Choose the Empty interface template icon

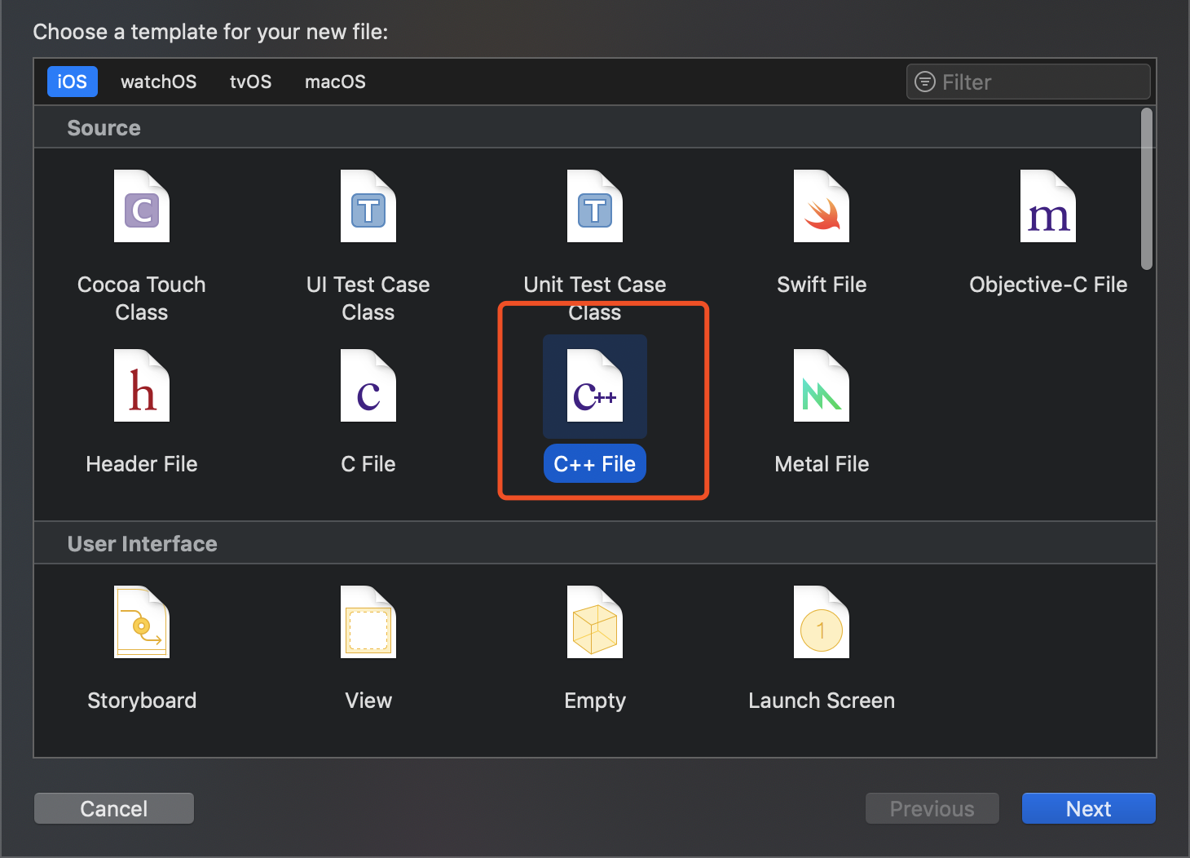pos(595,622)
